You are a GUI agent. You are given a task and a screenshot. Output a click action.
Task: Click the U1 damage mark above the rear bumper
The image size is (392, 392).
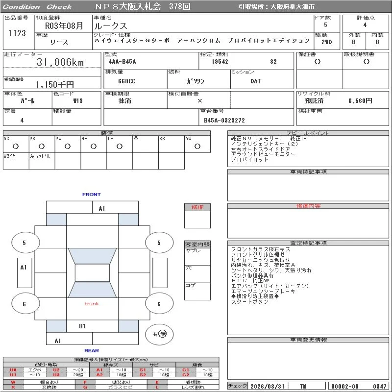(x=82, y=326)
